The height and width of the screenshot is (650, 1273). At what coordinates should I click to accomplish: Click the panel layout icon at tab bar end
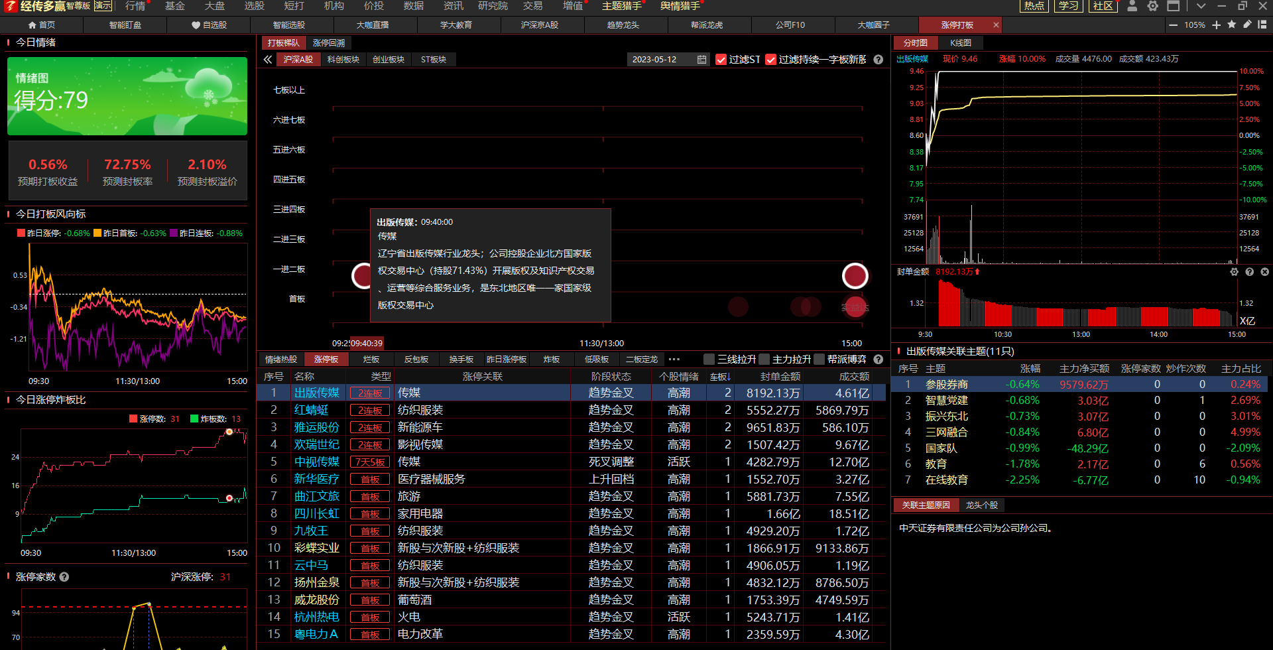click(x=1262, y=25)
